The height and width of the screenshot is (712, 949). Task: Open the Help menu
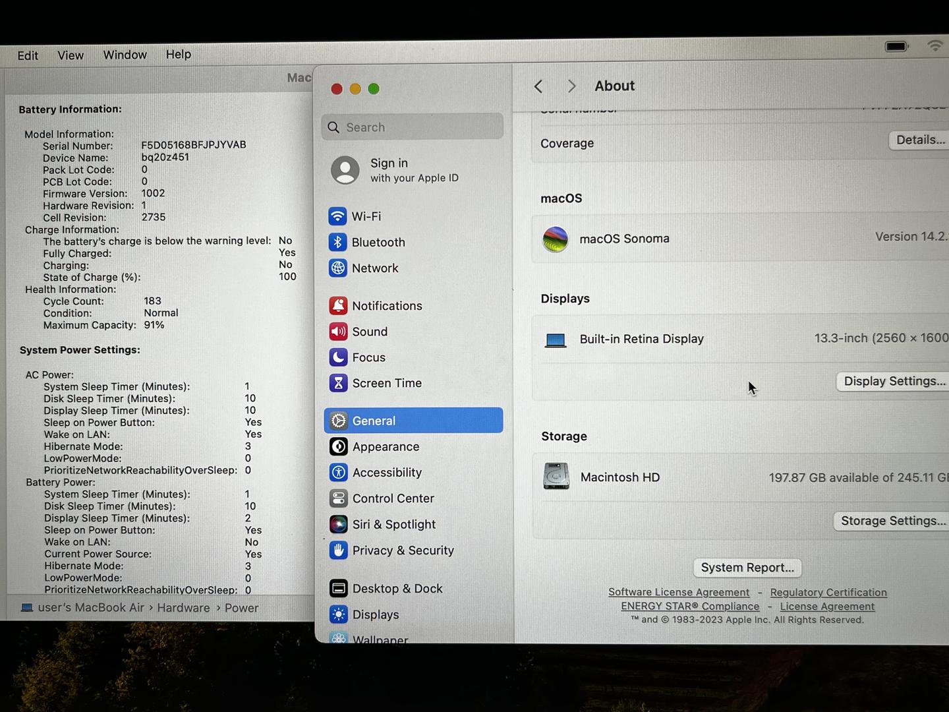click(x=179, y=54)
